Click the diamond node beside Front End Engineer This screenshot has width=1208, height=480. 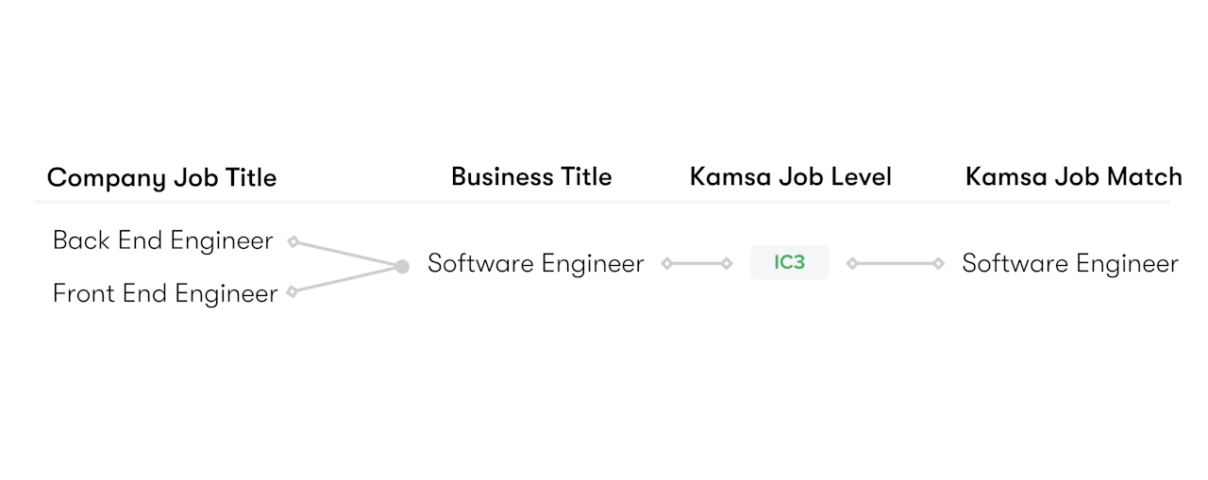(292, 292)
